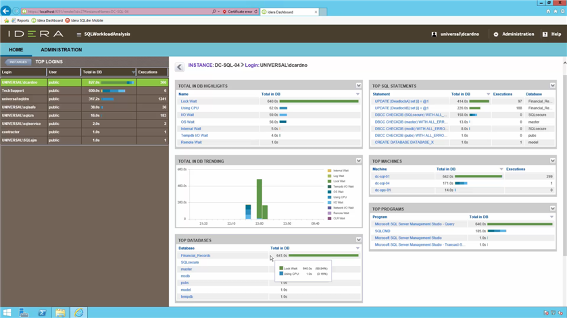Open the Administration menu in header

pyautogui.click(x=518, y=34)
